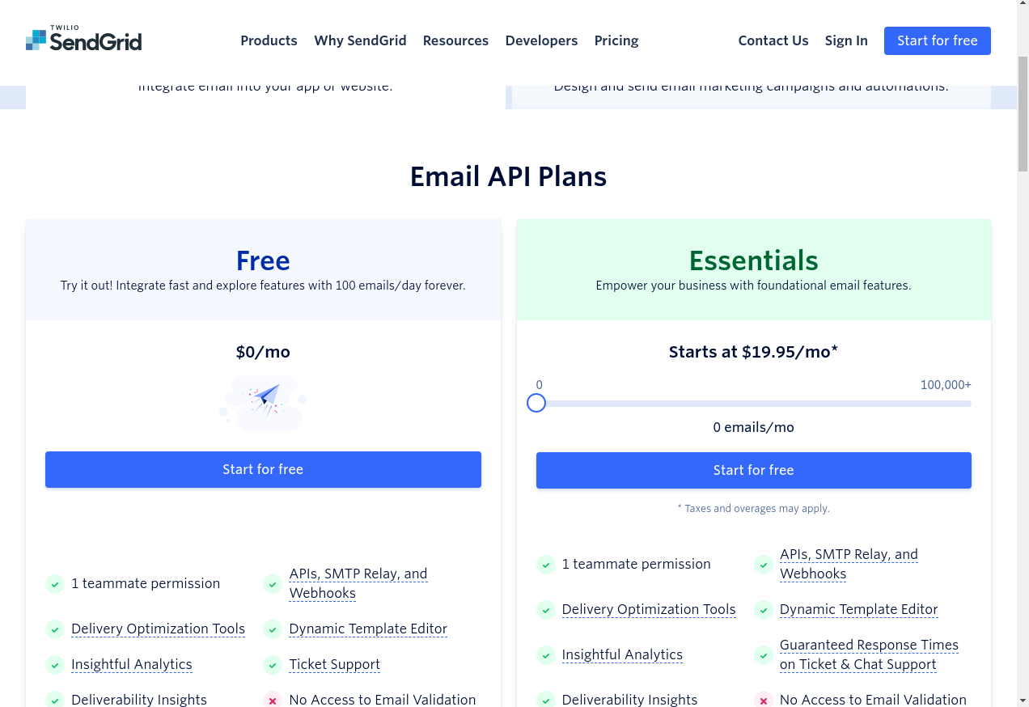Open the Why SendGrid menu

click(360, 40)
